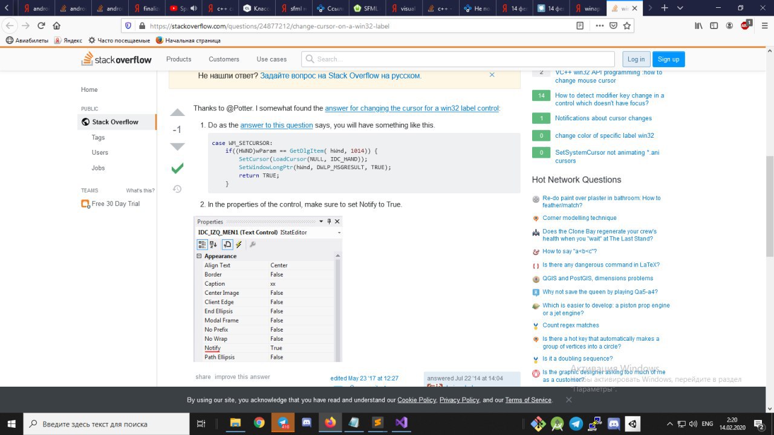774x435 pixels.
Task: Open the 'Начальная страница' bookmark
Action: click(188, 40)
